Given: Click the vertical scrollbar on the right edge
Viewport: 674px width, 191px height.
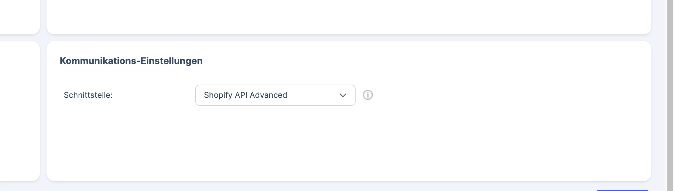Looking at the screenshot, I should pos(670,95).
